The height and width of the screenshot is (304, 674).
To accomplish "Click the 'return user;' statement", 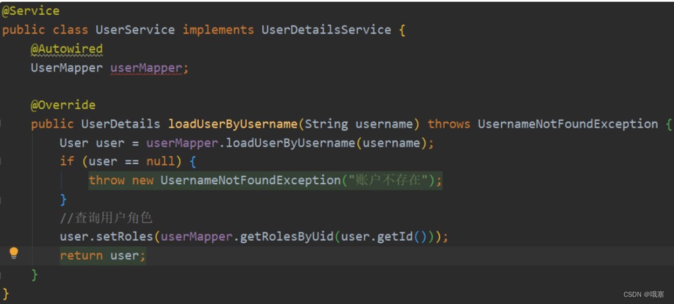I will (102, 256).
